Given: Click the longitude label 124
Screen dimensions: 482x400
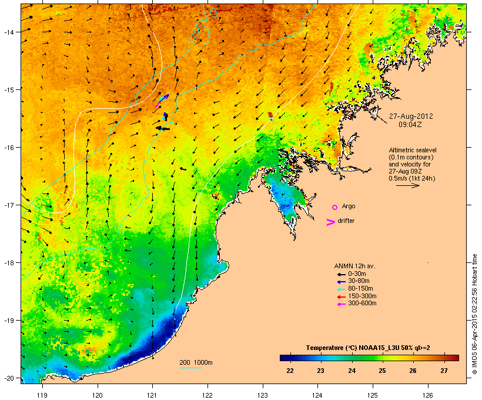Looking at the screenshot, I should pos(317,395).
